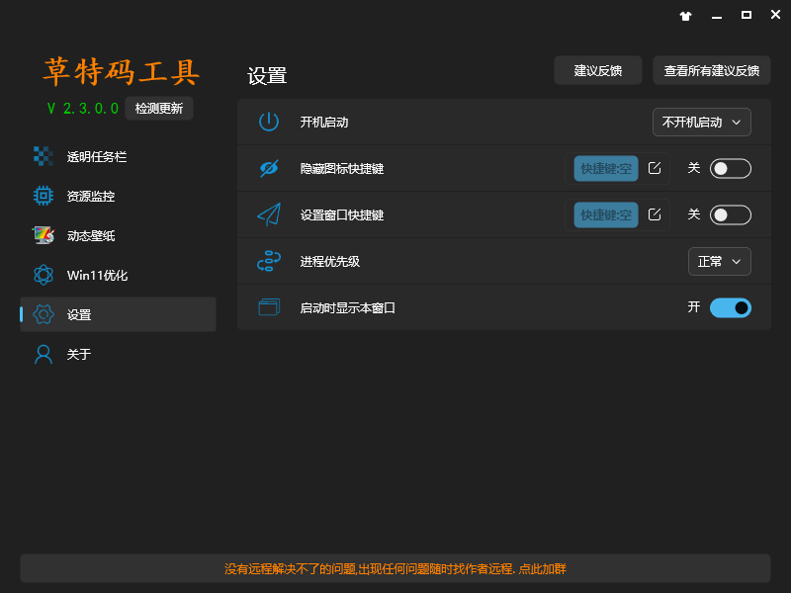
Task: Open the skin theme shirt icon
Action: click(685, 16)
